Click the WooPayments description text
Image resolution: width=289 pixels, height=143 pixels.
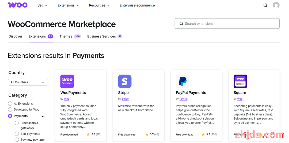pyautogui.click(x=79, y=117)
